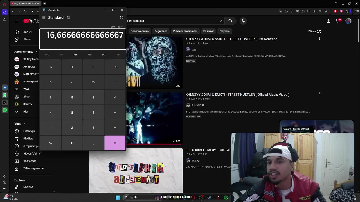This screenshot has width=360, height=202.
Task: Reload the page in Opera browser
Action: coord(25,11)
